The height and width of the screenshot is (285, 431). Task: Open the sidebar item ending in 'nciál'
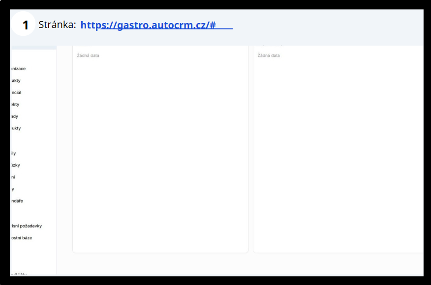[16, 93]
